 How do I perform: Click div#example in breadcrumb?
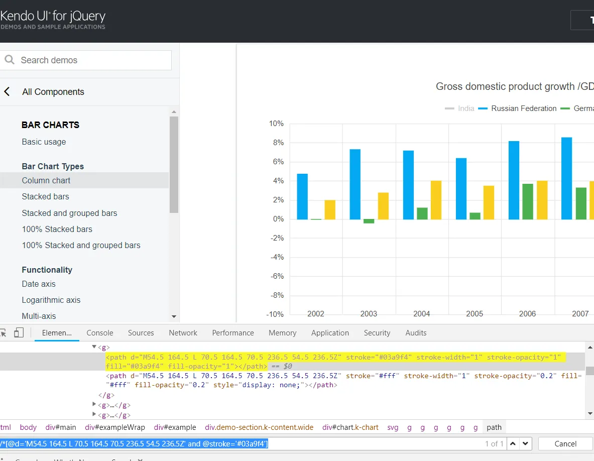pyautogui.click(x=175, y=427)
